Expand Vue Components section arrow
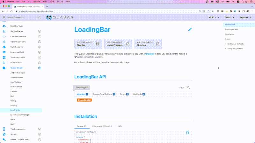The image size is (255, 143). pyautogui.click(x=40, y=58)
